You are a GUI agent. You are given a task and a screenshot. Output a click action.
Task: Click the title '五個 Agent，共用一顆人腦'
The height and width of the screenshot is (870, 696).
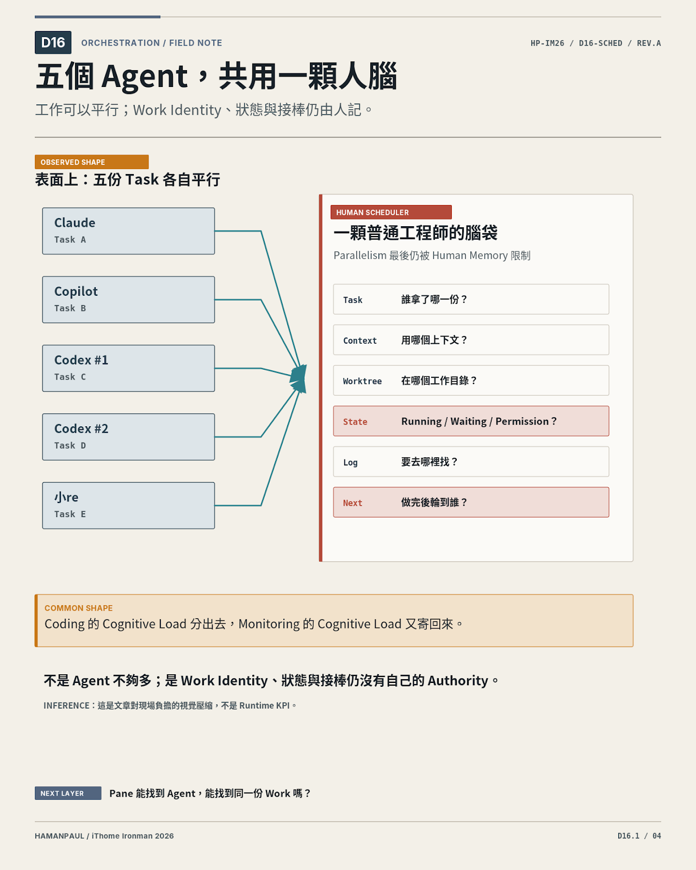[216, 76]
